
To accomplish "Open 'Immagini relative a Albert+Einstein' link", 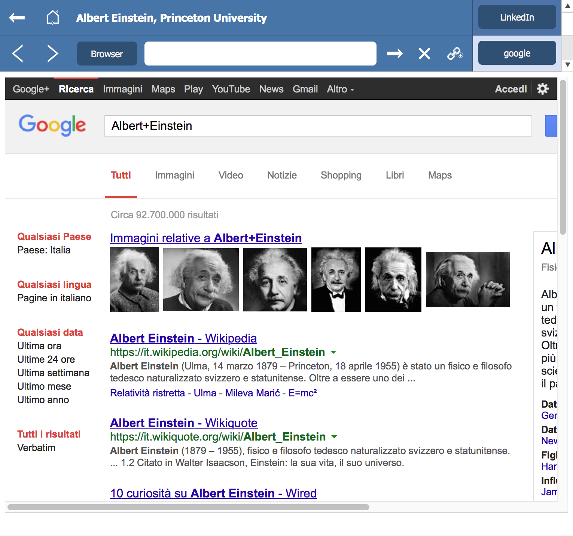I will coord(206,238).
